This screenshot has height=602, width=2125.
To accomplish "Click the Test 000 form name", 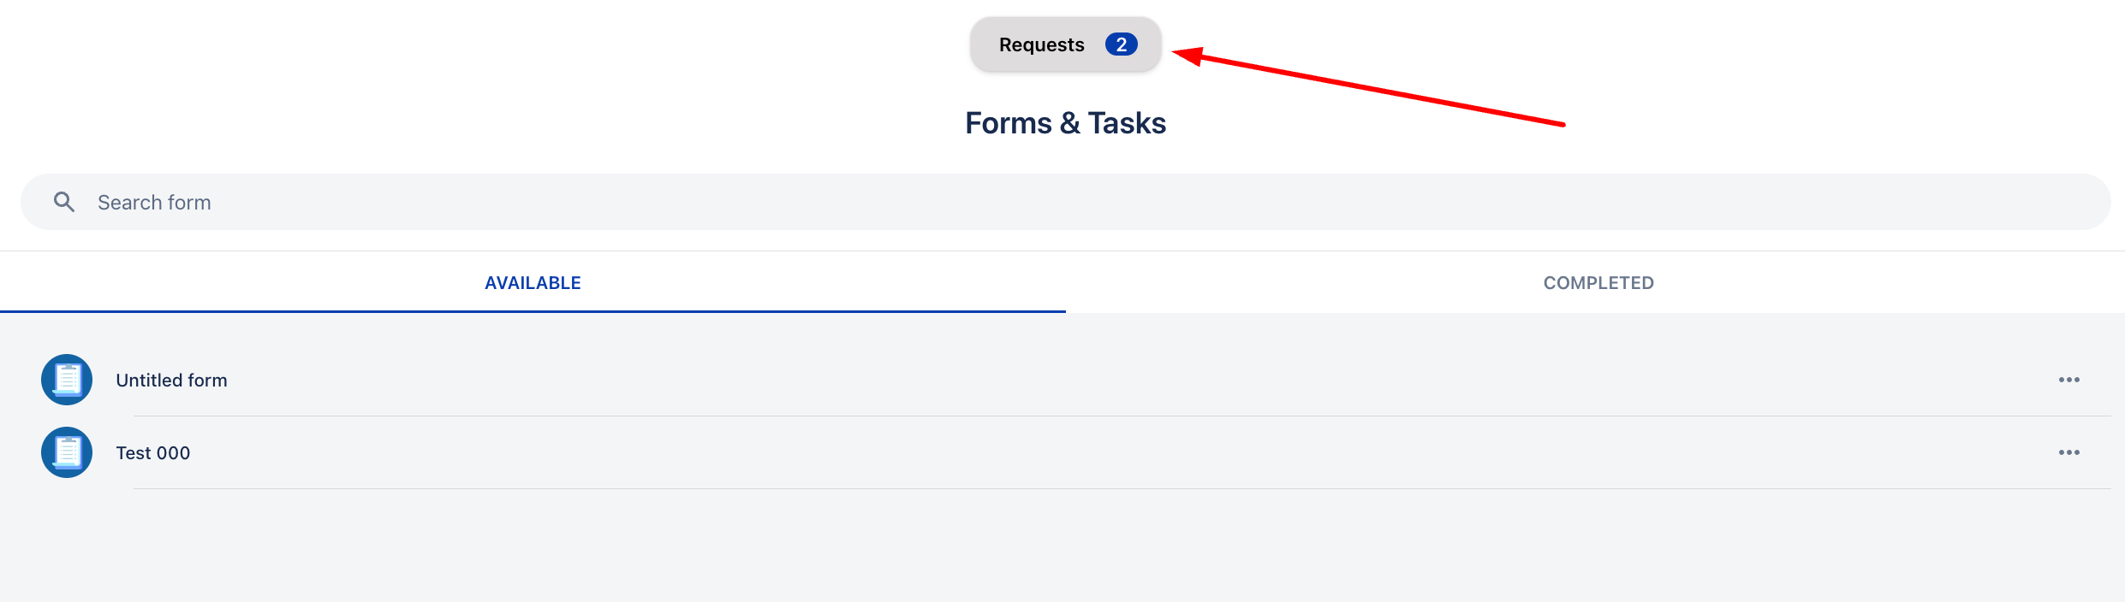I will 153,453.
